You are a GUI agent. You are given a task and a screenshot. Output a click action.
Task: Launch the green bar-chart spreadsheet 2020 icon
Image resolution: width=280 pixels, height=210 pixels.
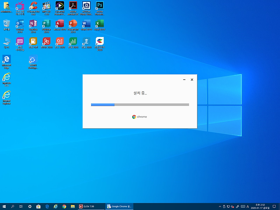click(x=73, y=43)
